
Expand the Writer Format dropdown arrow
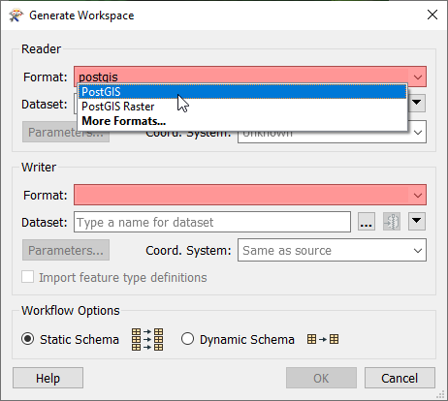[x=418, y=195]
